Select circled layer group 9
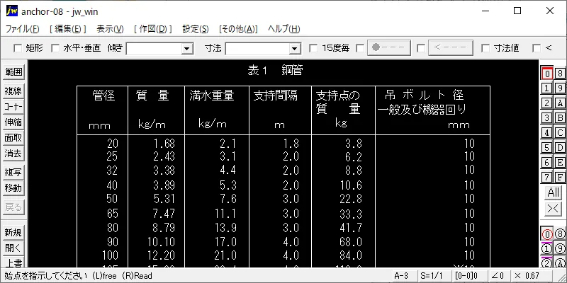 pos(560,249)
